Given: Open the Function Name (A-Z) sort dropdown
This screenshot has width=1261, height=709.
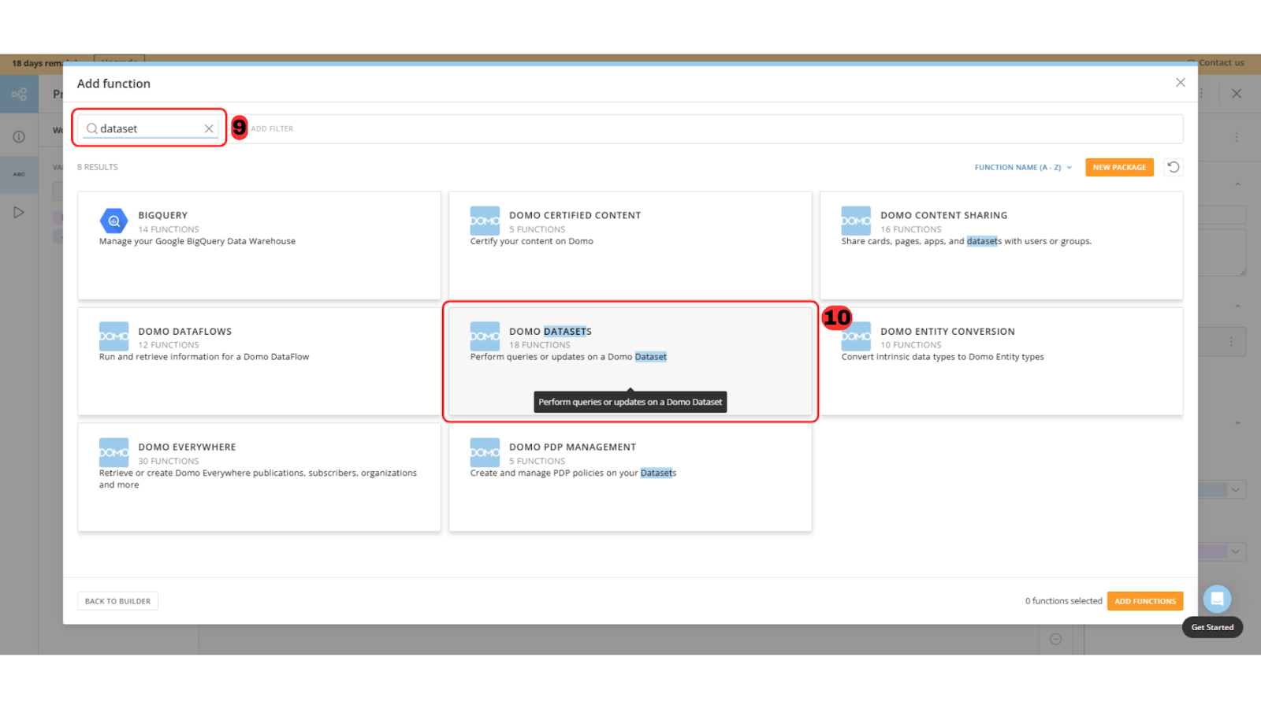Looking at the screenshot, I should (x=1023, y=167).
